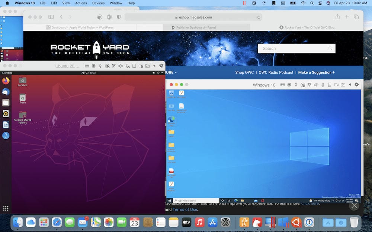Click the camera icon in Windows 10 toolbar

click(x=336, y=85)
